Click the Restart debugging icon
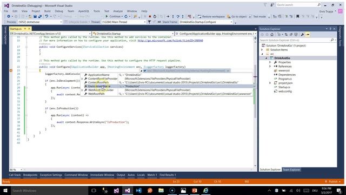The height and width of the screenshot is (195, 346). tap(155, 16)
